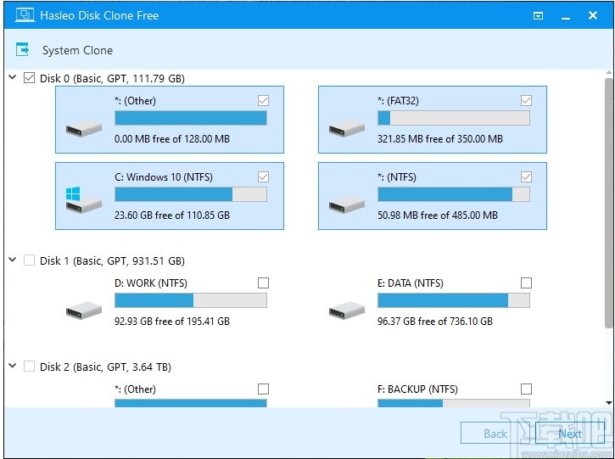Open the title bar dropdown menu icon
615x459 pixels.
pyautogui.click(x=538, y=15)
